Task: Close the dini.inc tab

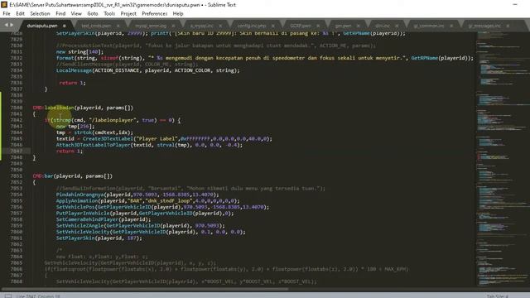Action: click(x=397, y=26)
